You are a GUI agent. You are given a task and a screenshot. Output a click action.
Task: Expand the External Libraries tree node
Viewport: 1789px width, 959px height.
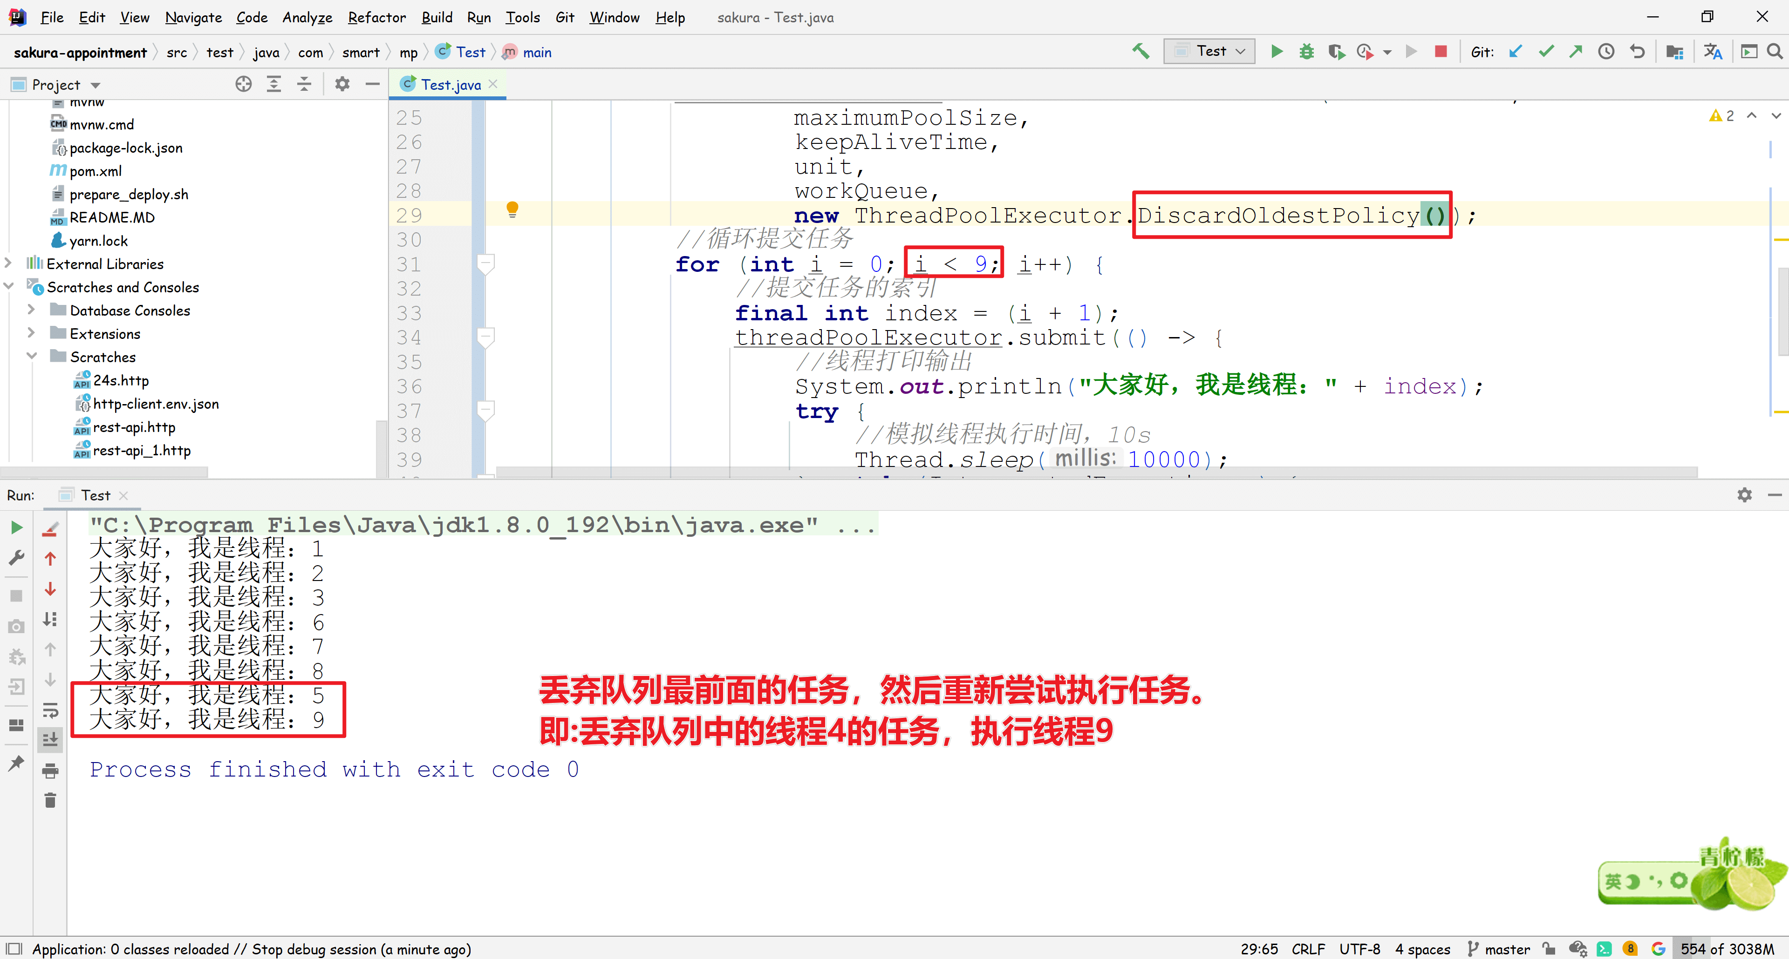[x=8, y=263]
